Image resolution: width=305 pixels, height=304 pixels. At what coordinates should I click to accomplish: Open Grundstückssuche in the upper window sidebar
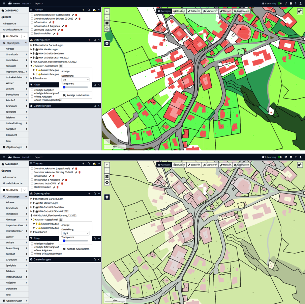tap(13, 29)
